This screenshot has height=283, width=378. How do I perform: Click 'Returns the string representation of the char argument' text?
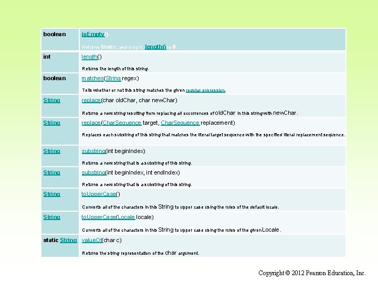click(141, 253)
